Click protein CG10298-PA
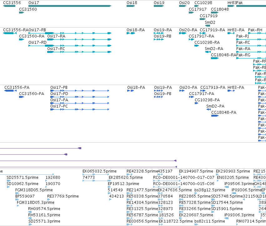 pyautogui.click(x=207, y=100)
